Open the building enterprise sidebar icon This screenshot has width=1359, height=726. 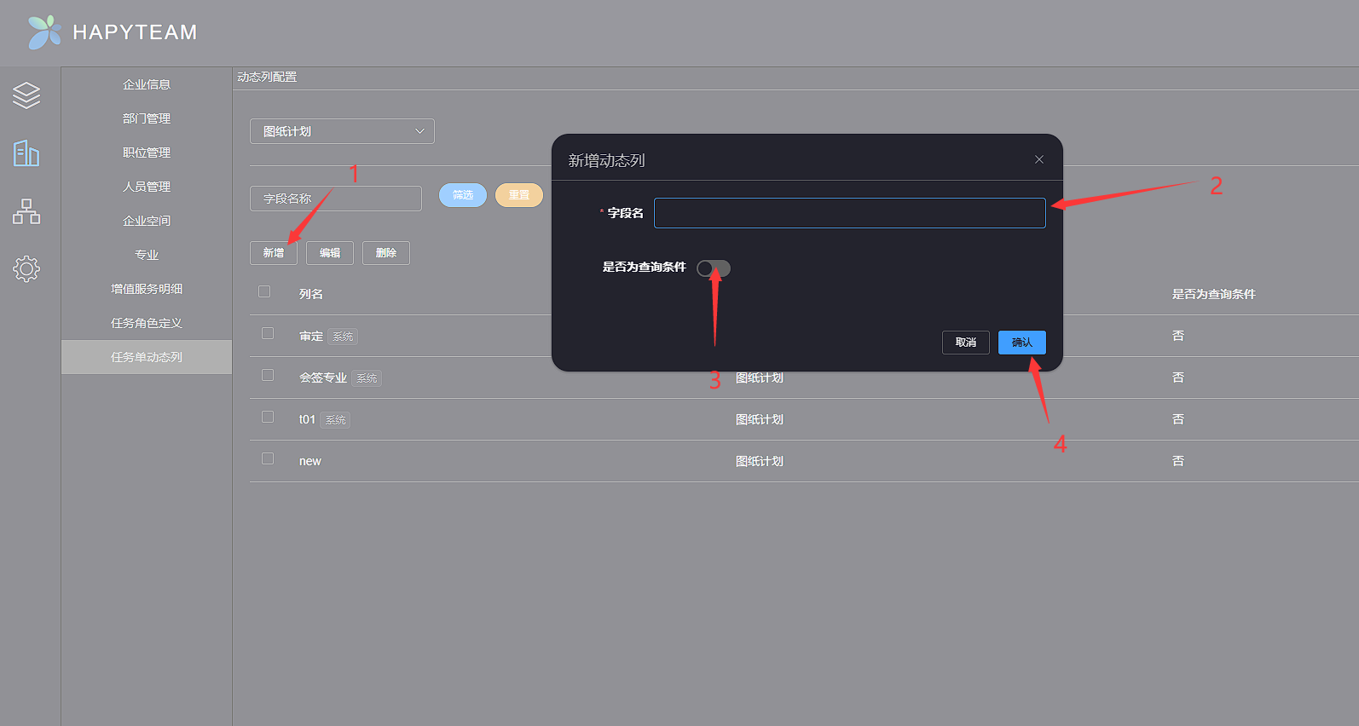point(26,153)
